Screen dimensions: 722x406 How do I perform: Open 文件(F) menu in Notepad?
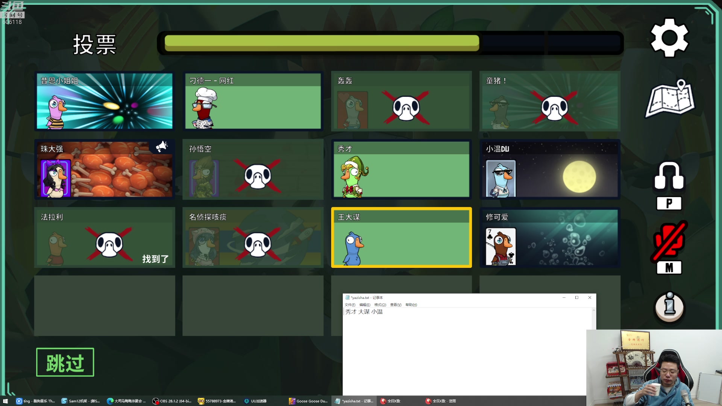350,305
